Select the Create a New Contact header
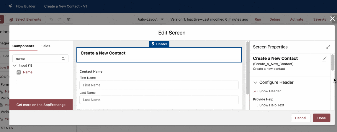The width and height of the screenshot is (337, 132). pos(159,55)
